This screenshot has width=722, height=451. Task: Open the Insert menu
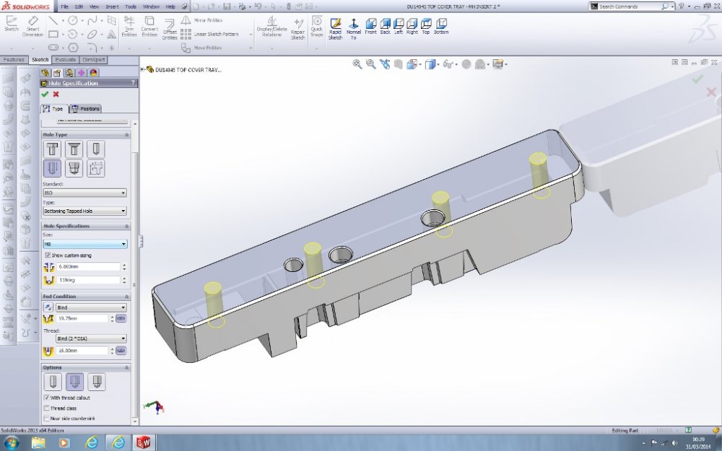112,6
